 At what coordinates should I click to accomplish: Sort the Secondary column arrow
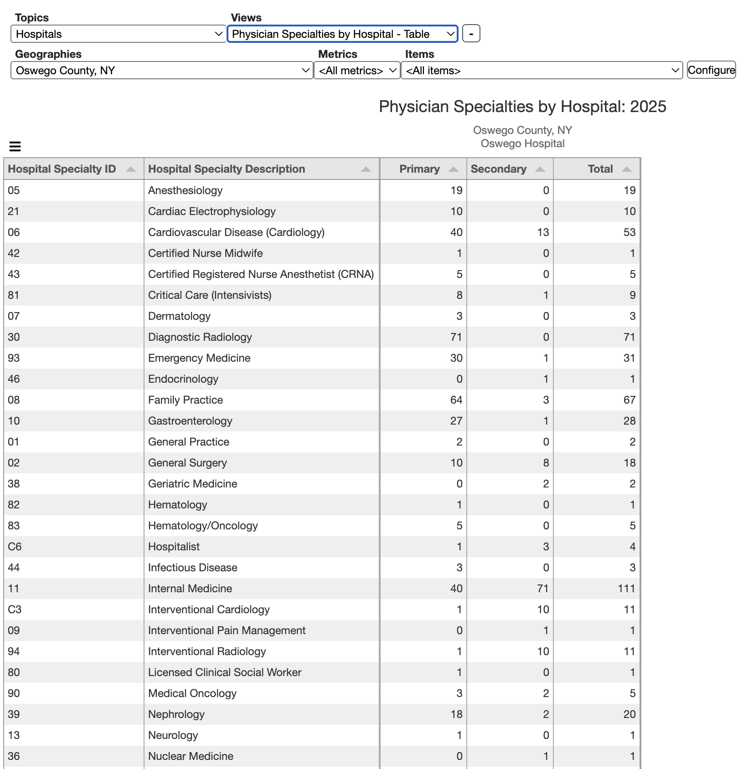pyautogui.click(x=540, y=169)
